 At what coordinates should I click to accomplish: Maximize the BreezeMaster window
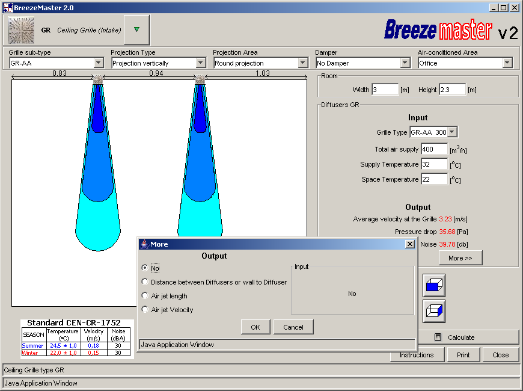pyautogui.click(x=504, y=8)
